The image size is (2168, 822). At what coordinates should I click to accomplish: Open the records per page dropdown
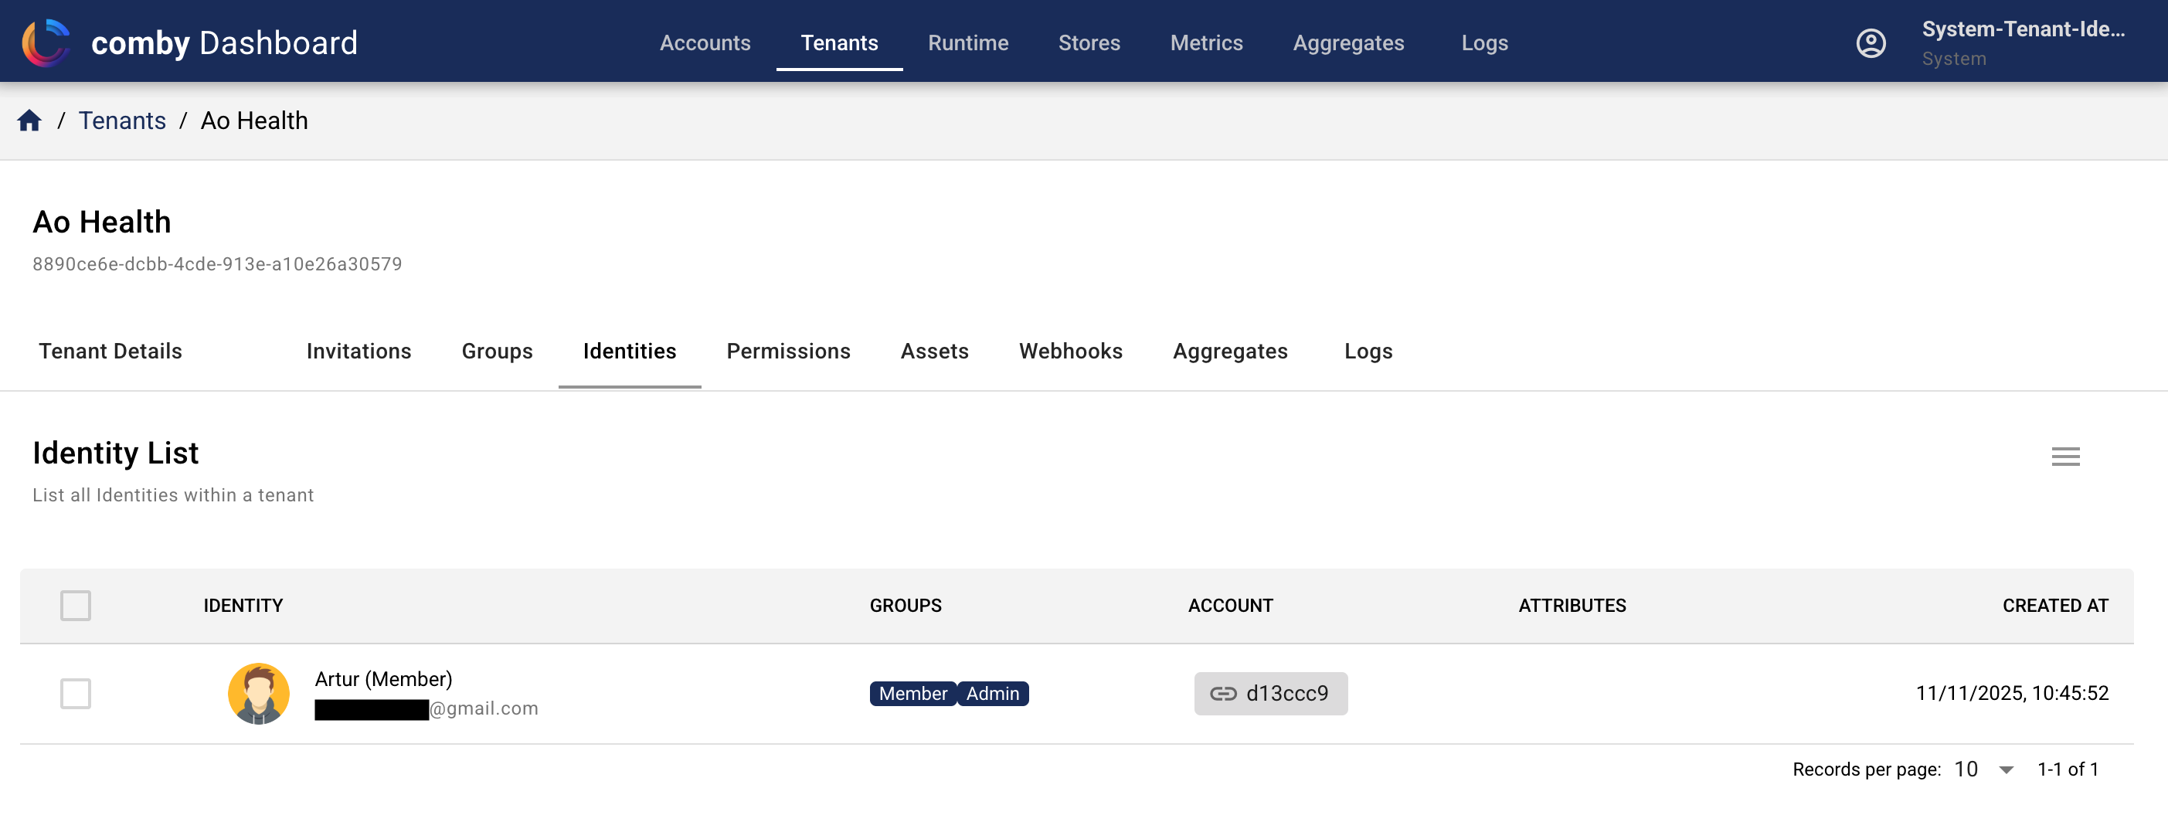pos(1982,768)
